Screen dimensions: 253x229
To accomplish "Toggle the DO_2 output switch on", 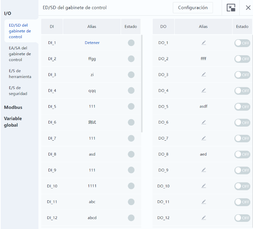I will [x=242, y=59].
